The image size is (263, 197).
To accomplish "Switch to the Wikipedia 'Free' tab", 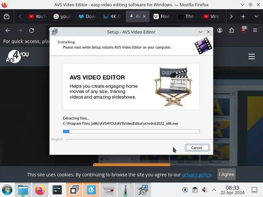I will pos(162,16).
